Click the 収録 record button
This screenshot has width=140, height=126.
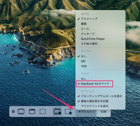(x=104, y=111)
